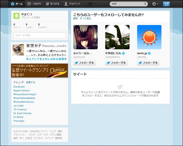Open trend Dez Bryant

[x=19, y=87]
